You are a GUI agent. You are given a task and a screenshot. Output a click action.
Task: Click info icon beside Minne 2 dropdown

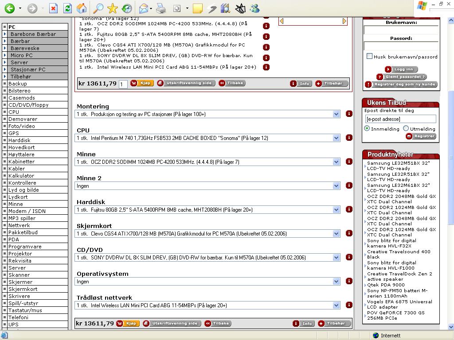click(x=349, y=185)
